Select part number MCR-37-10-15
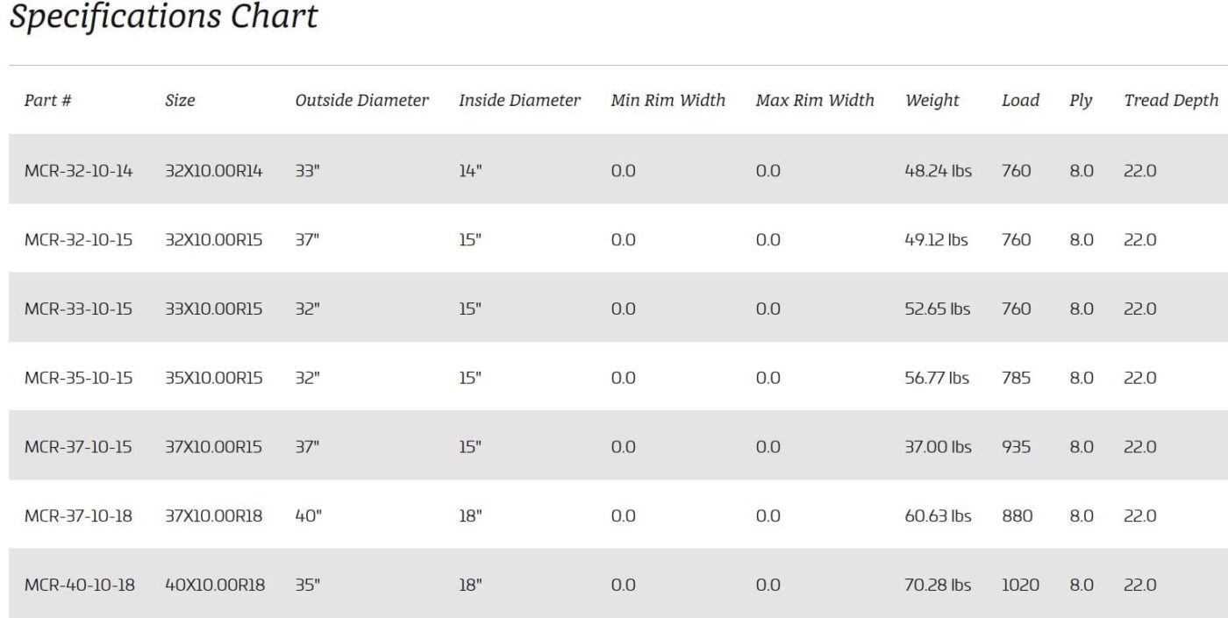 (79, 447)
